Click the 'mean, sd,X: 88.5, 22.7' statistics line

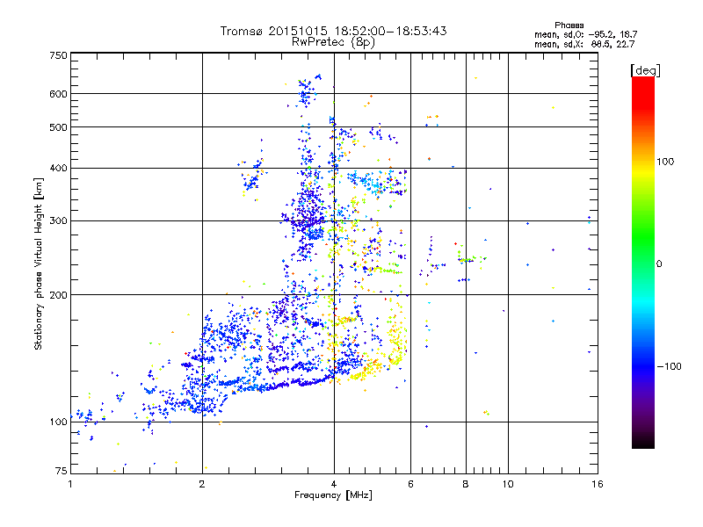click(584, 44)
